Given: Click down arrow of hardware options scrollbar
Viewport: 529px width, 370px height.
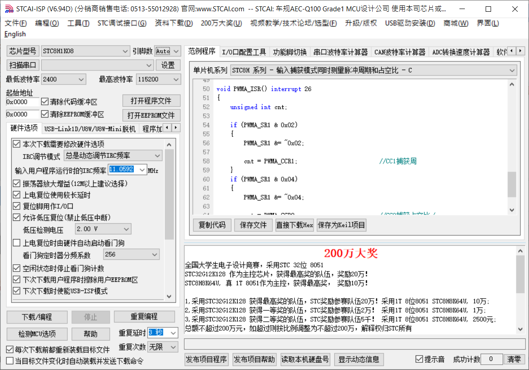Looking at the screenshot, I should point(169,296).
